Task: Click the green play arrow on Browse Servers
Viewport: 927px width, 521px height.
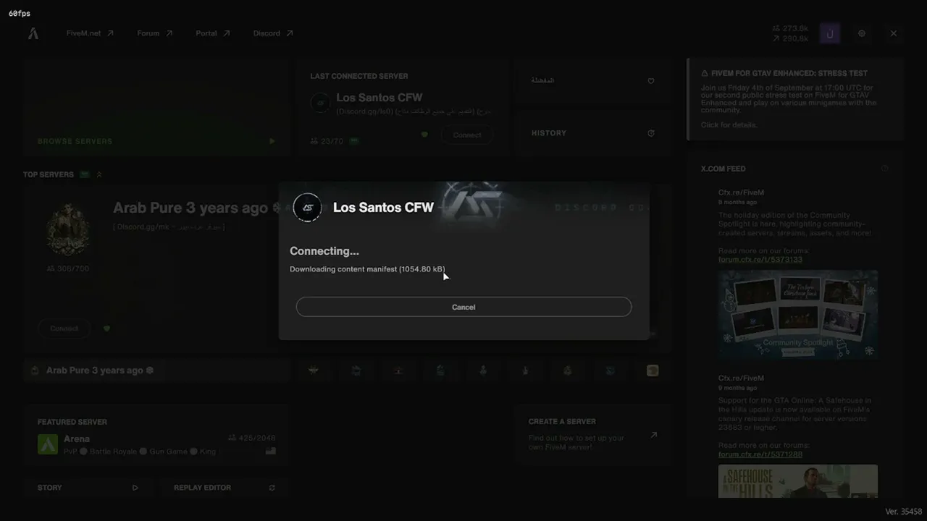Action: click(x=272, y=141)
